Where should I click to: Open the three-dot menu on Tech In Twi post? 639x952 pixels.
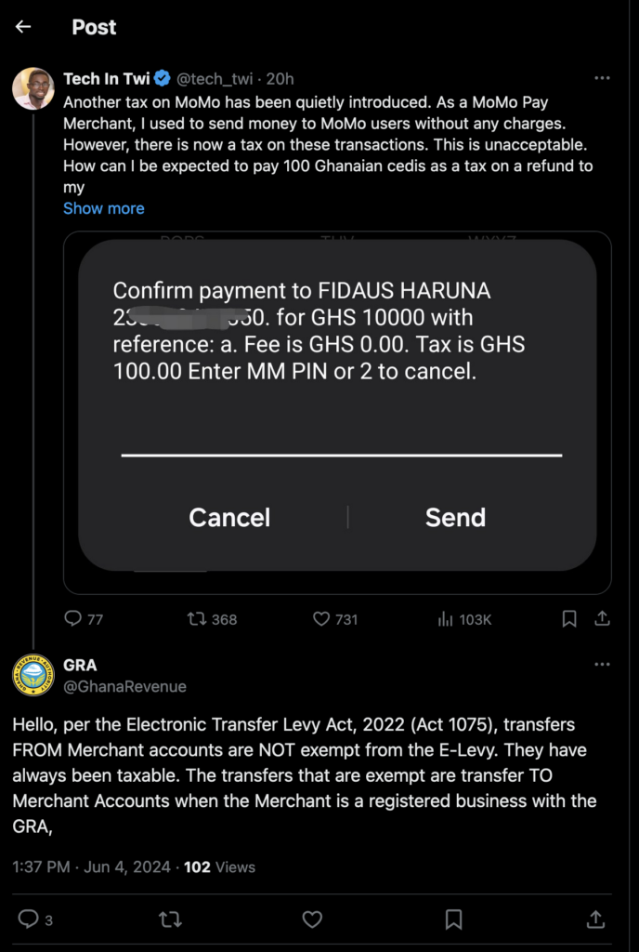coord(602,79)
